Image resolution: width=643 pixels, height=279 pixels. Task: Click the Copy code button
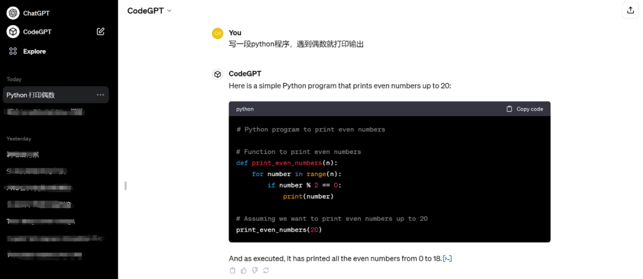tap(525, 109)
